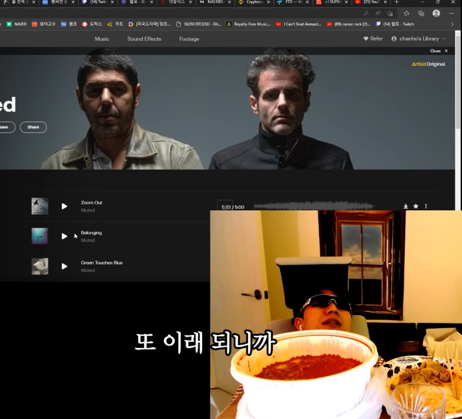The width and height of the screenshot is (462, 419).
Task: Open the browser Collections icon
Action: point(421,13)
